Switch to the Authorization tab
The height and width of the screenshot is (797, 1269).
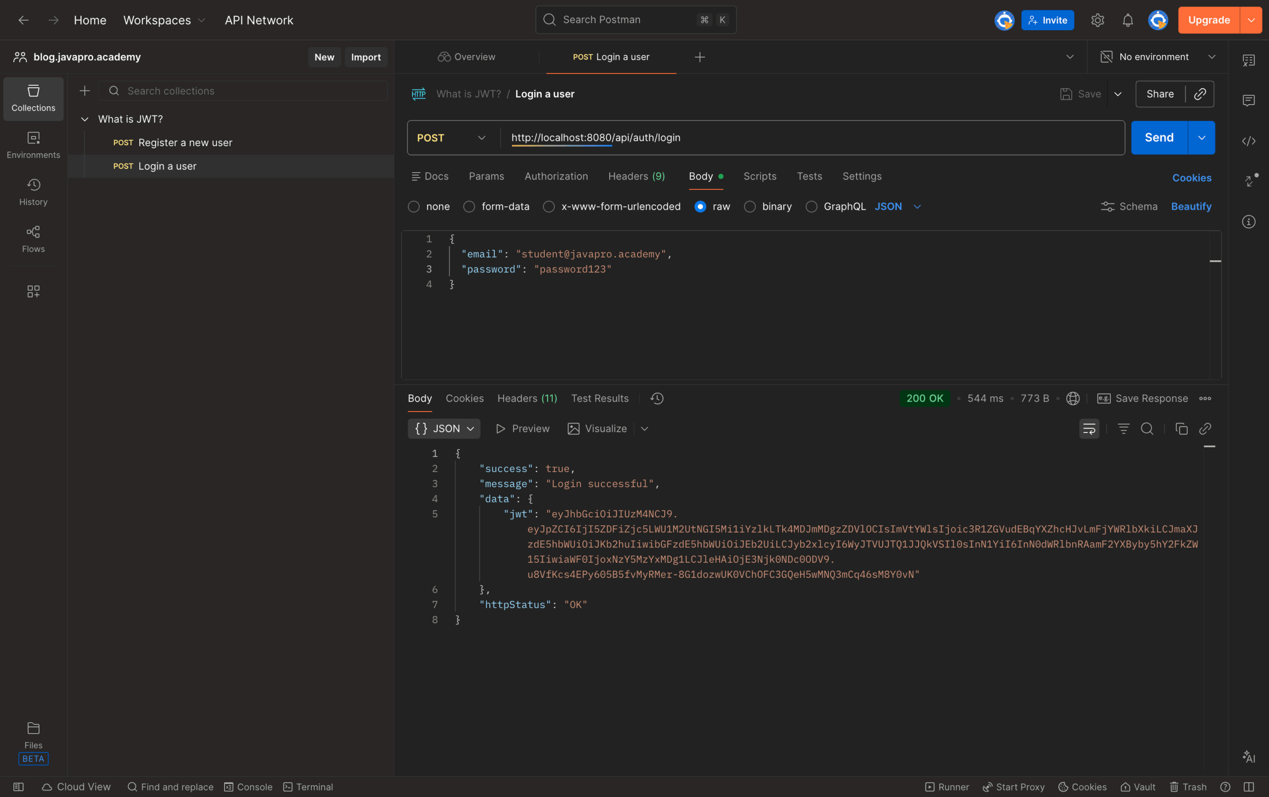(x=556, y=176)
